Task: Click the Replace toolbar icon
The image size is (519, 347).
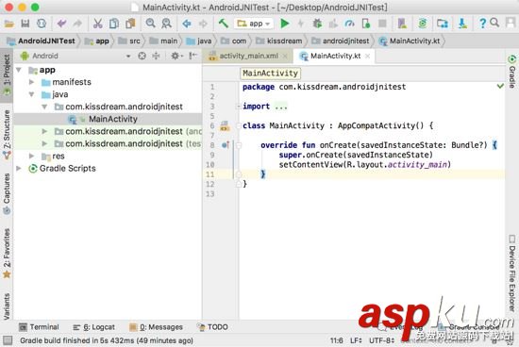Action: (x=166, y=24)
